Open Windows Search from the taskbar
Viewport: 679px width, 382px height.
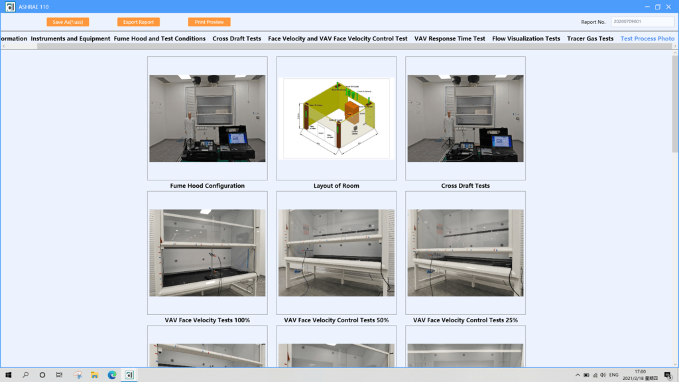click(x=25, y=375)
